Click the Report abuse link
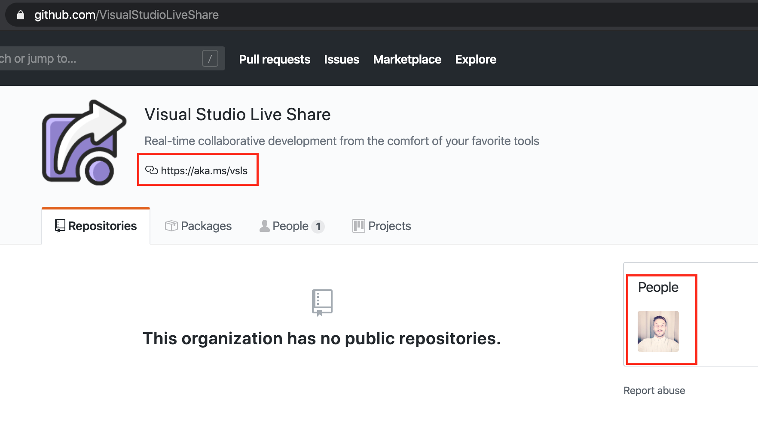758x437 pixels. point(654,391)
